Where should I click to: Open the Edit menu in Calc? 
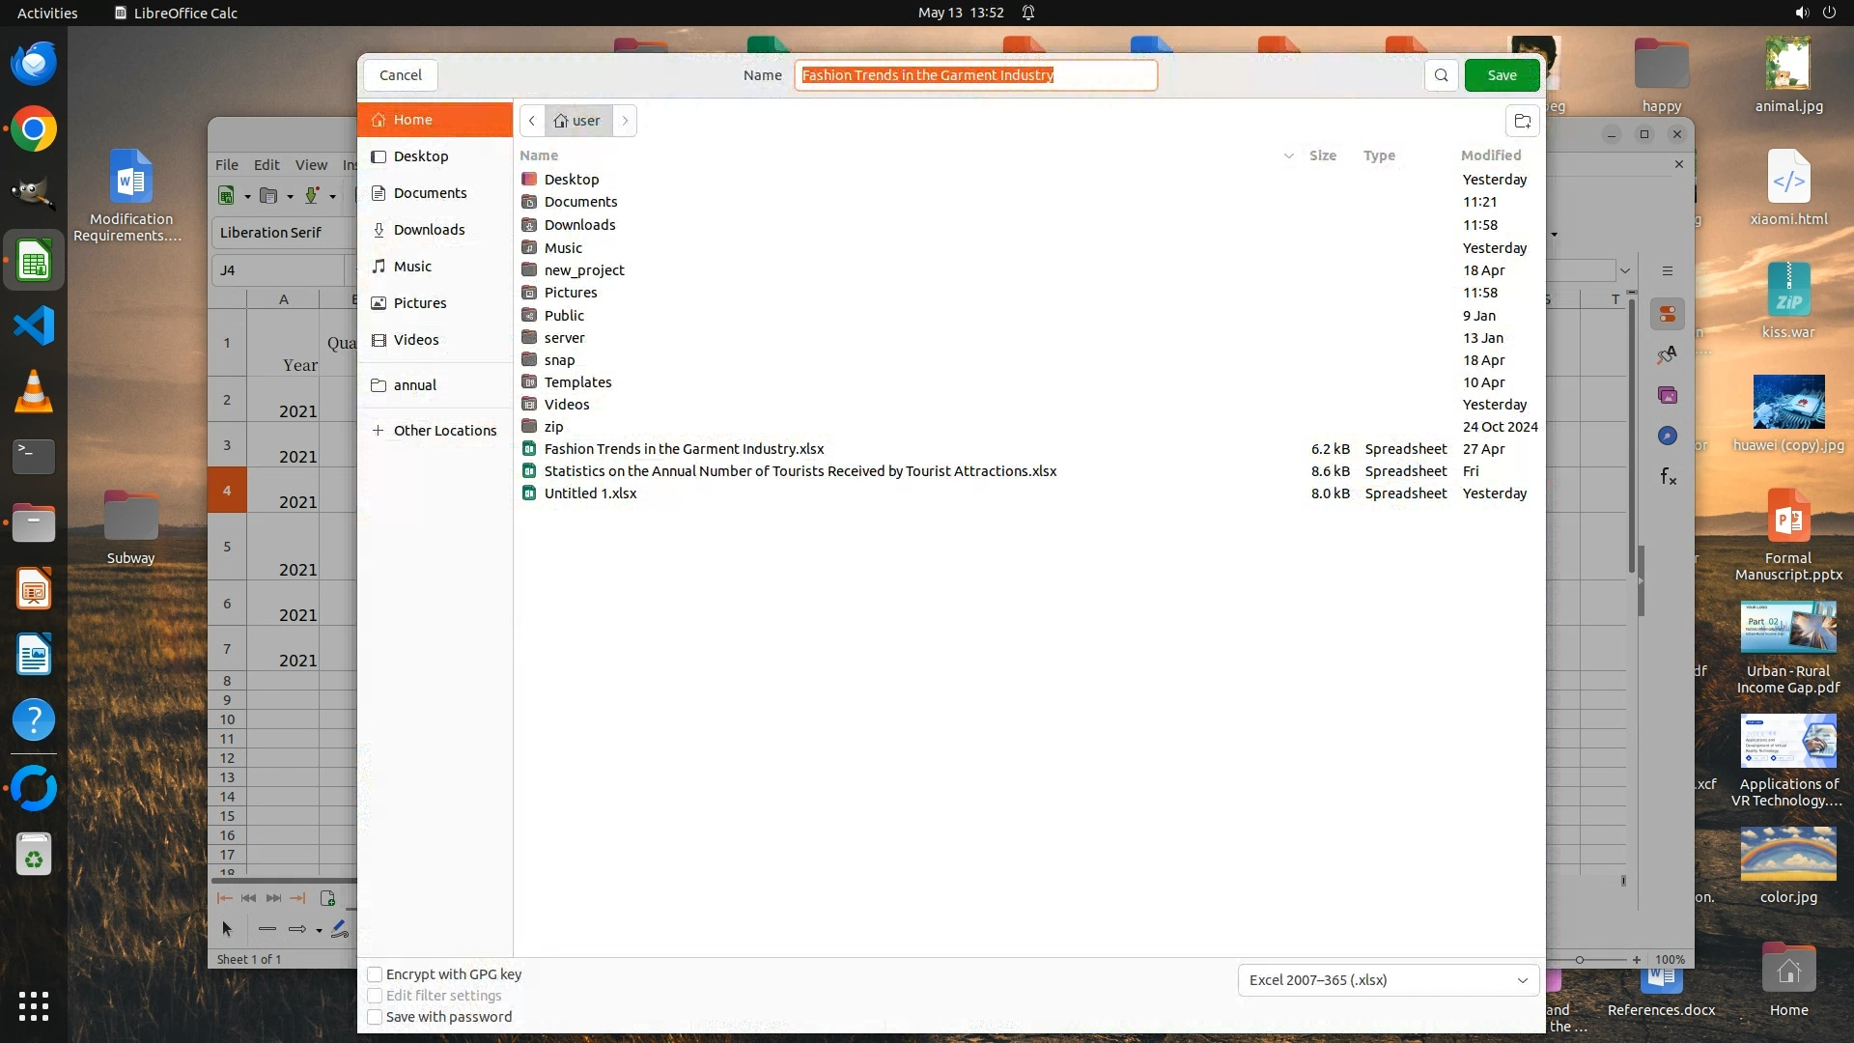pyautogui.click(x=267, y=165)
